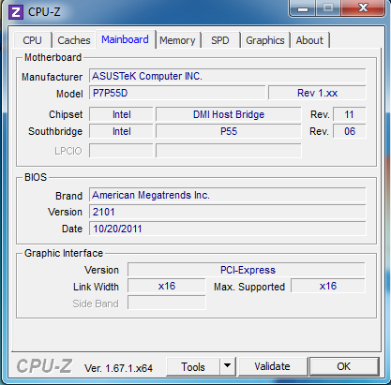Select the P55 southbridge field

click(x=229, y=131)
